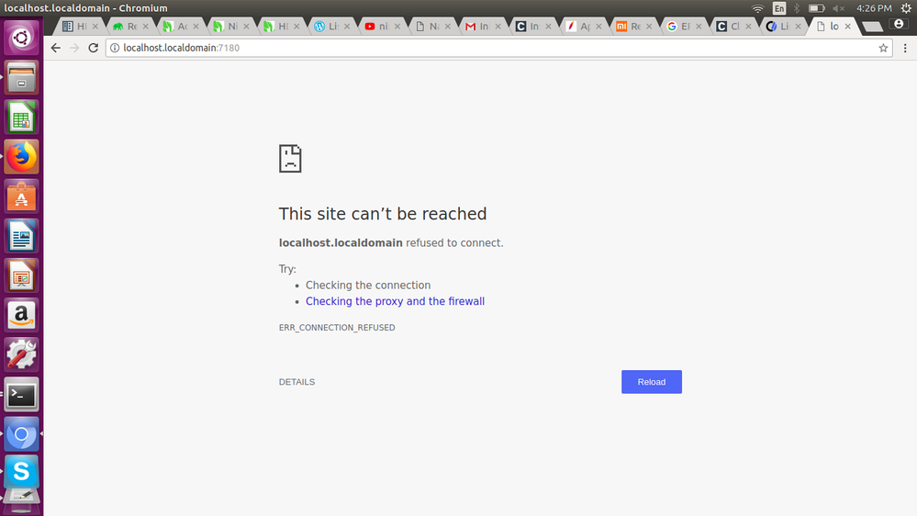Open the Wi-Fi network indicator
The width and height of the screenshot is (917, 516).
[x=757, y=8]
